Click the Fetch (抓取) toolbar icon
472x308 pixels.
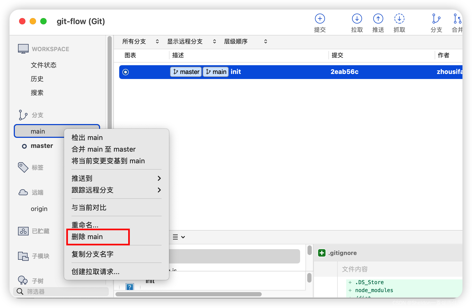pyautogui.click(x=399, y=19)
